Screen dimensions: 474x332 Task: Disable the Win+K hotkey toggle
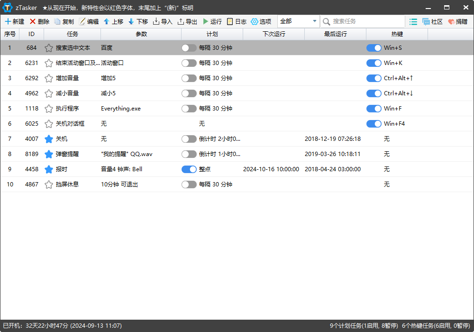374,63
